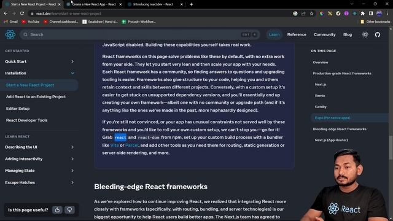Open Procodrr Workflow bookmark
Viewport: 393px width, 221px height.
pos(139,21)
